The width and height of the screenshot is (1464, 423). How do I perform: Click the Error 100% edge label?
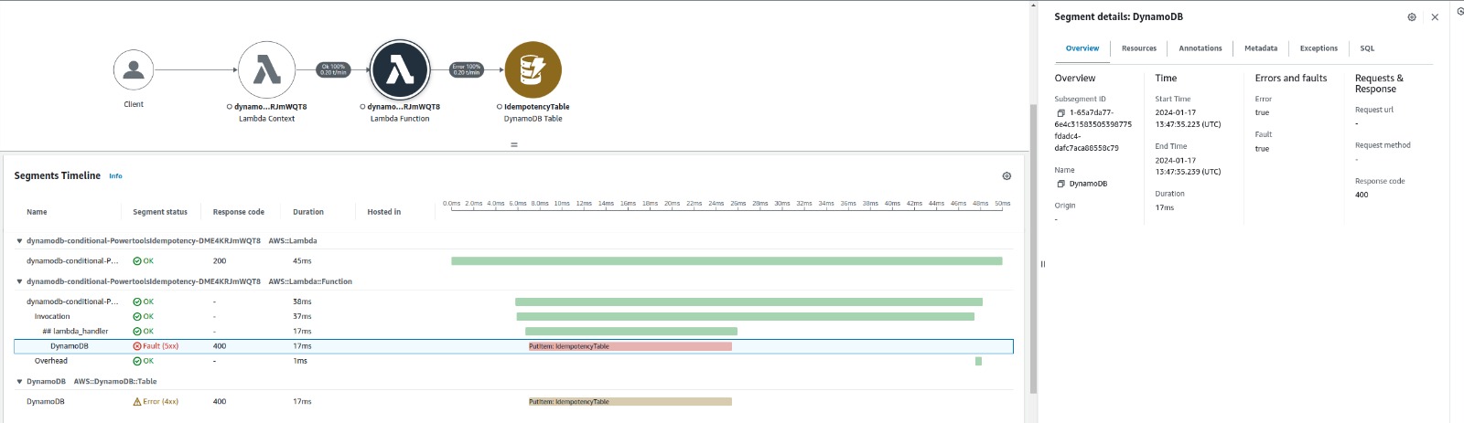pos(467,69)
